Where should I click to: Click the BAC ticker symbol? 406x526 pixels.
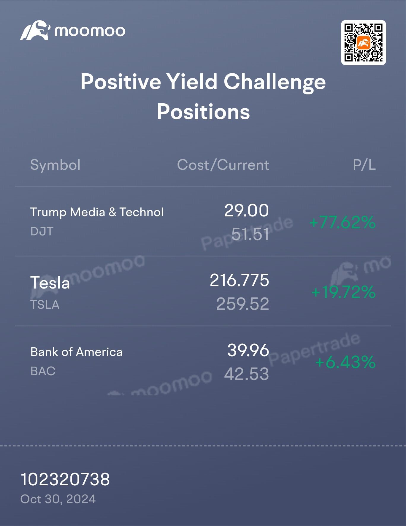pos(43,371)
